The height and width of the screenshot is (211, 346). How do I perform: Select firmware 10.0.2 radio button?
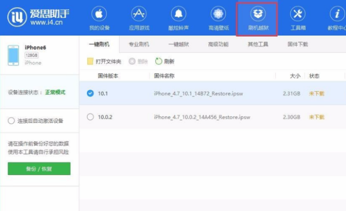click(91, 117)
